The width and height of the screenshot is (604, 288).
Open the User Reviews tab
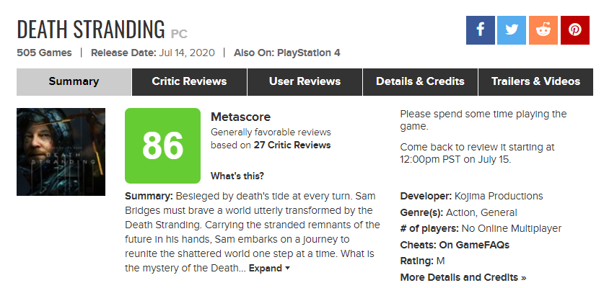coord(305,81)
